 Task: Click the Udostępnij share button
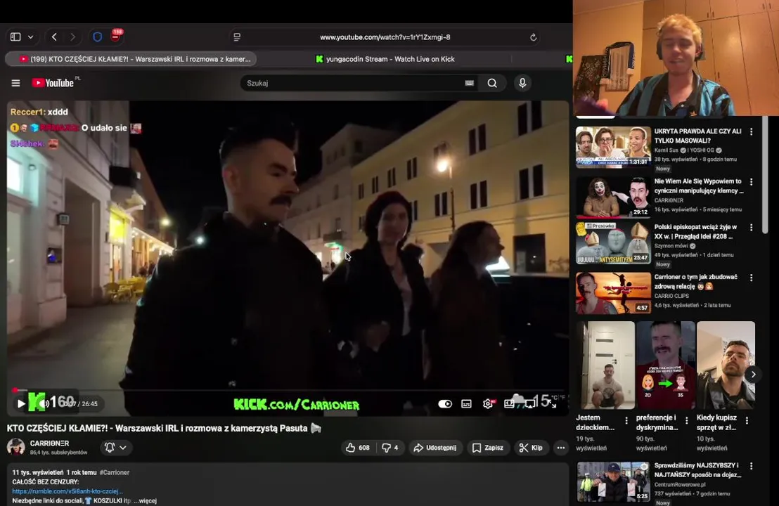tap(435, 448)
